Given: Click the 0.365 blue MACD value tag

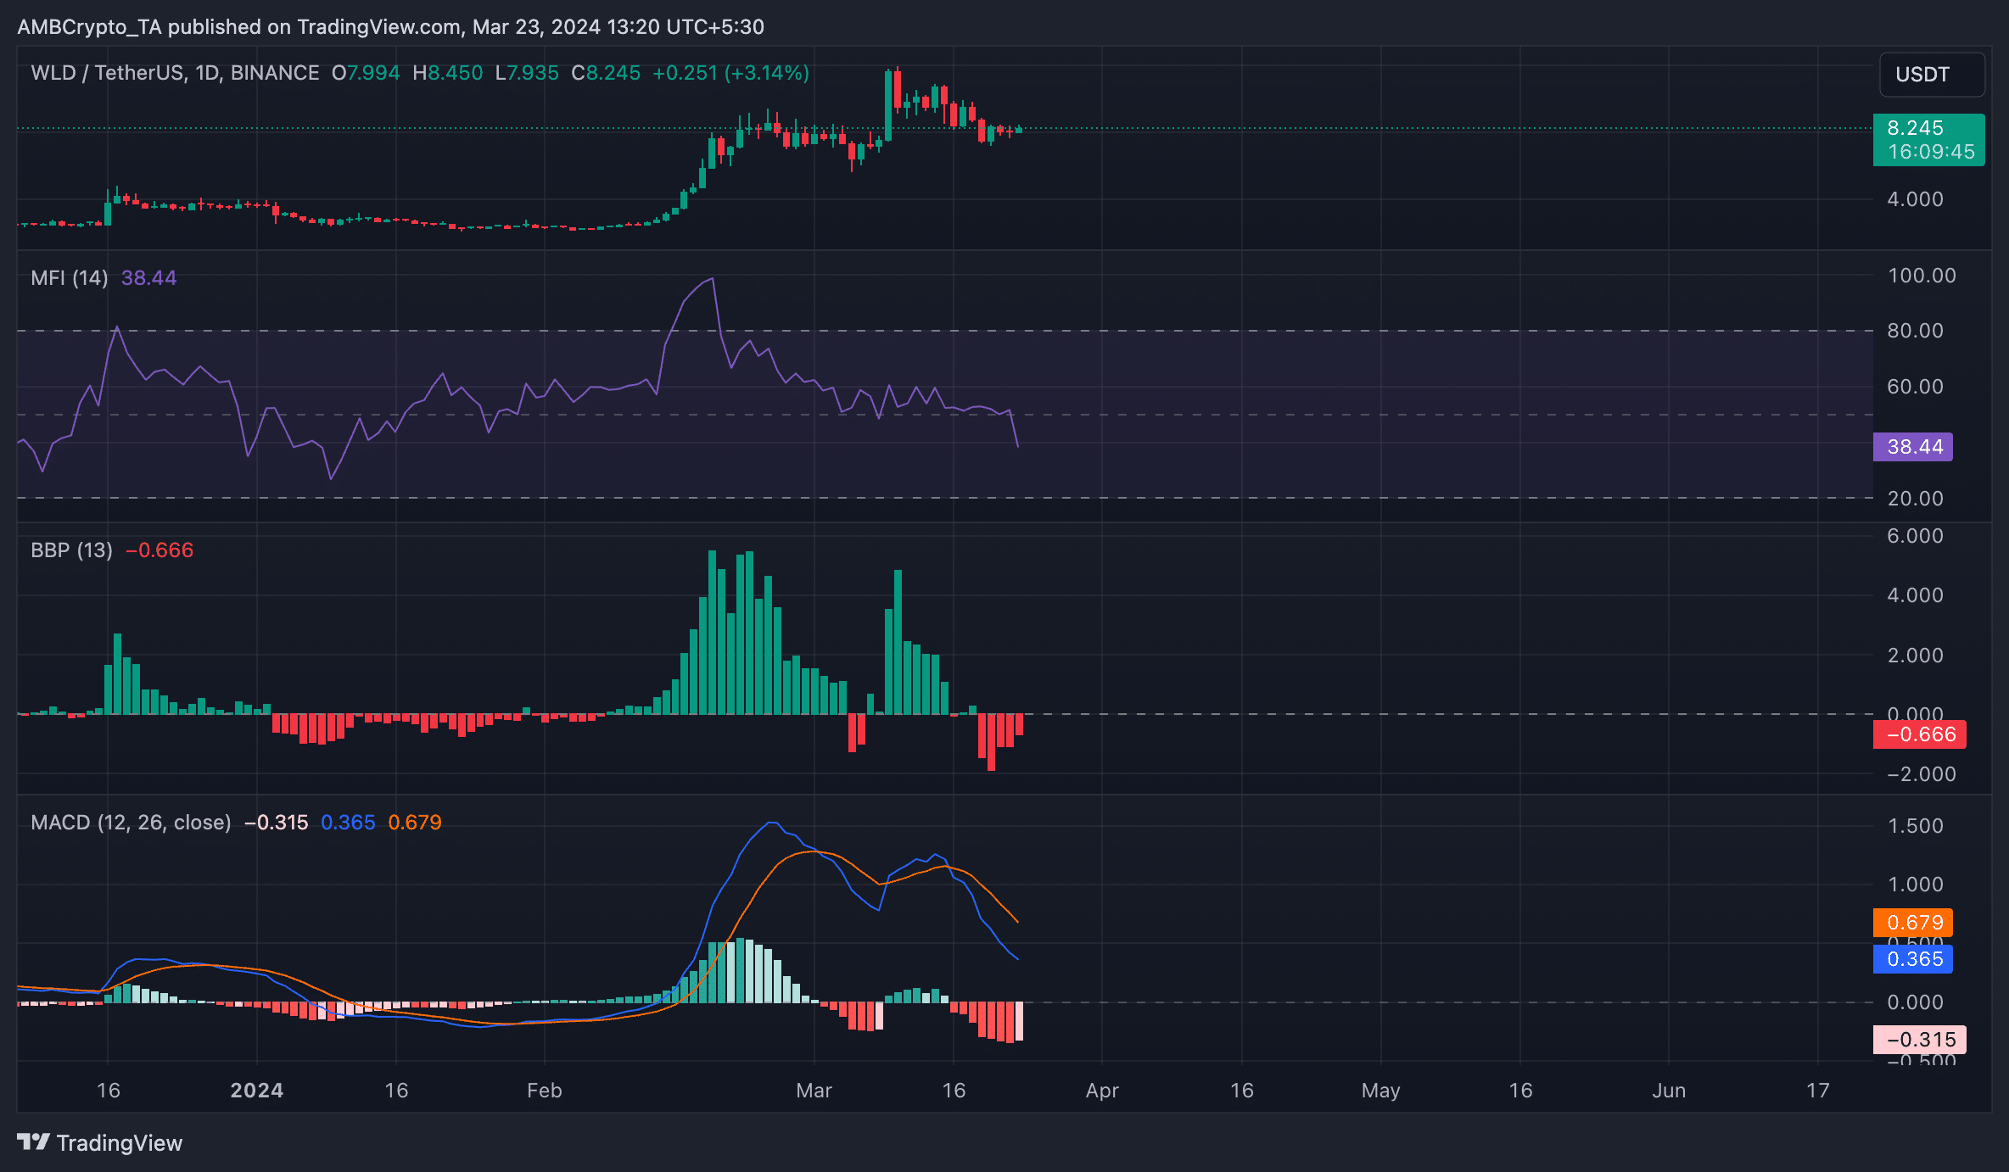Looking at the screenshot, I should 1913,959.
